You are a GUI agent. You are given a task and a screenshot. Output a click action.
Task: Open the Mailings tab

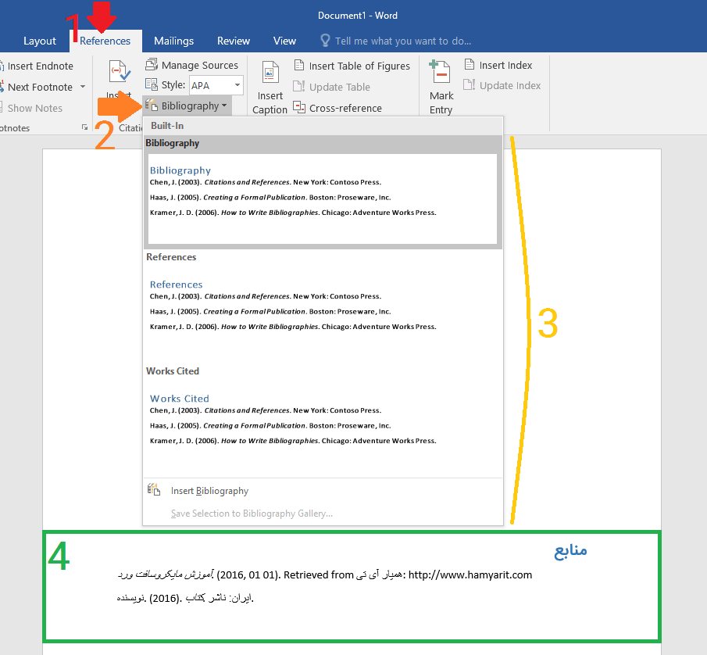(x=173, y=41)
